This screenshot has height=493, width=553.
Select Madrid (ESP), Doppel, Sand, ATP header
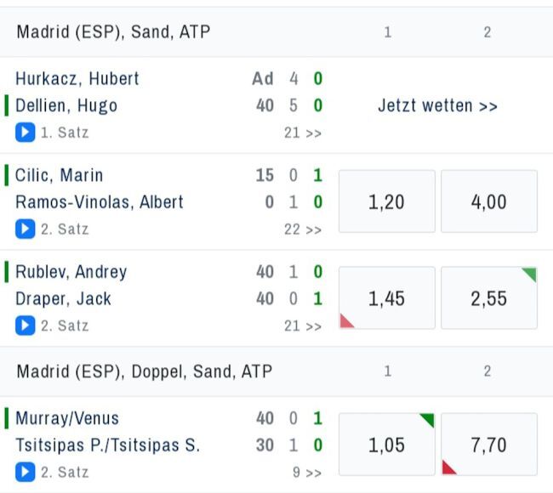[x=144, y=371]
